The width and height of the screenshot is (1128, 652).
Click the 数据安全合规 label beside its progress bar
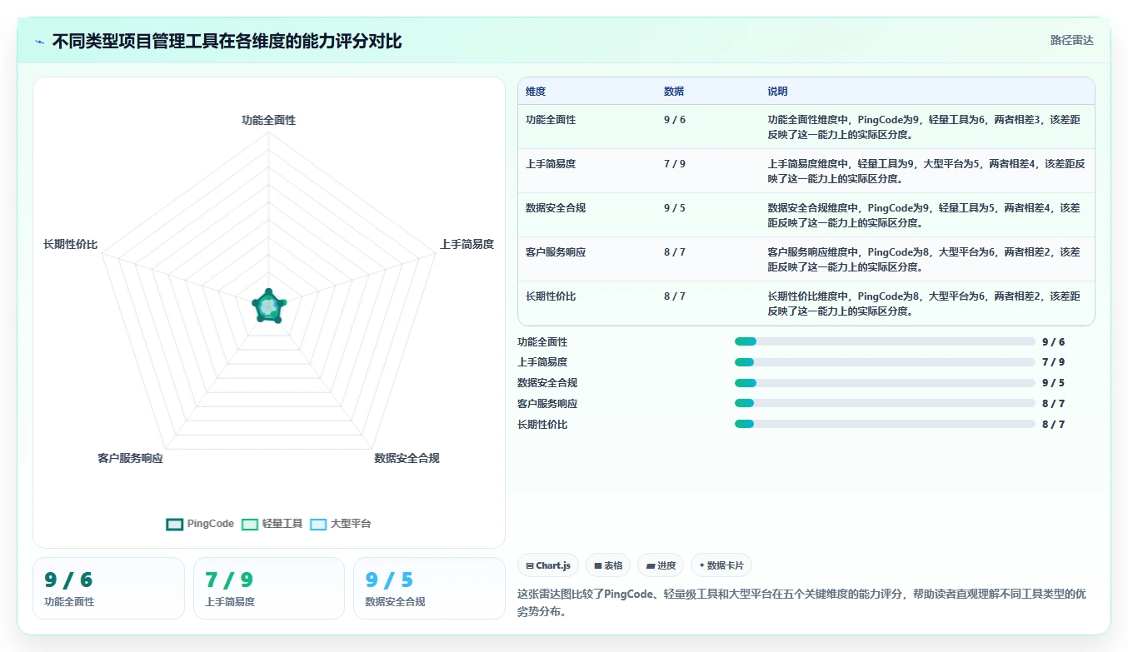pos(547,383)
